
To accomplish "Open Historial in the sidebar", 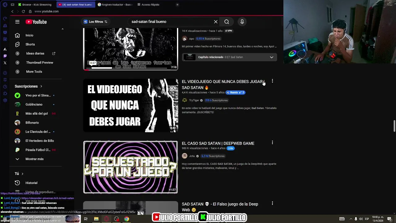I will pyautogui.click(x=31, y=183).
